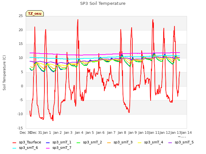This screenshot has height=154, width=206.
Task: Click the purple sp3_smT_5 legend swatch
Action: pyautogui.click(x=170, y=142)
